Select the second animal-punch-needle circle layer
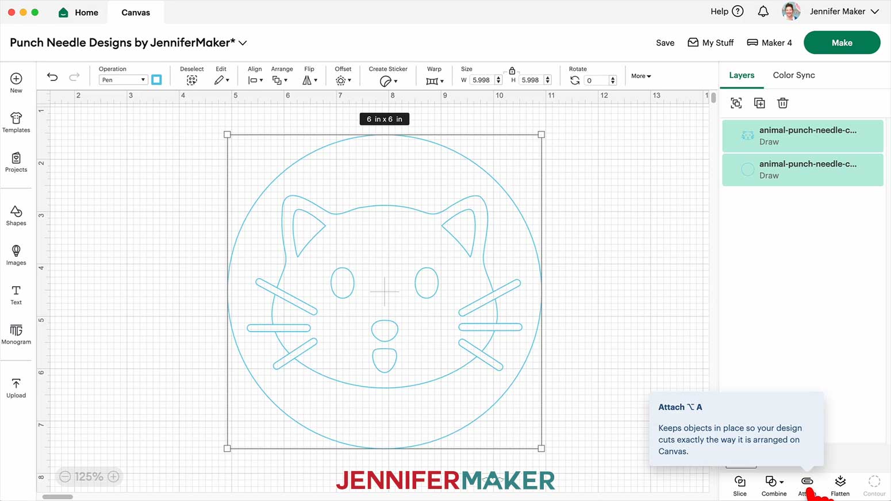891x501 pixels. click(x=802, y=169)
